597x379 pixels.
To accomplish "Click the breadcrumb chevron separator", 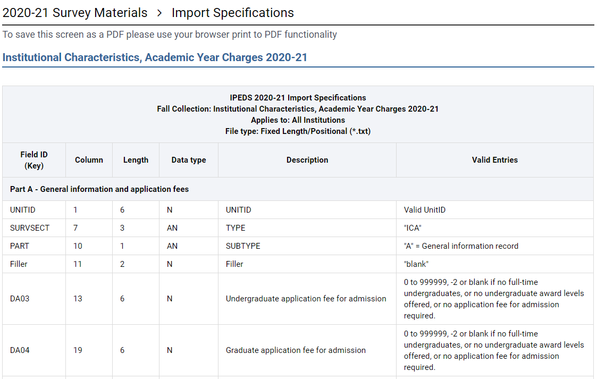I will tap(159, 13).
